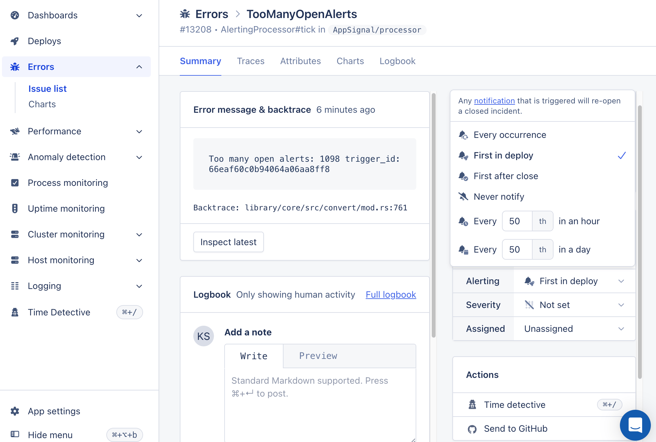The image size is (656, 442).
Task: Click the crossed-out Severity Not set icon
Action: click(x=529, y=305)
